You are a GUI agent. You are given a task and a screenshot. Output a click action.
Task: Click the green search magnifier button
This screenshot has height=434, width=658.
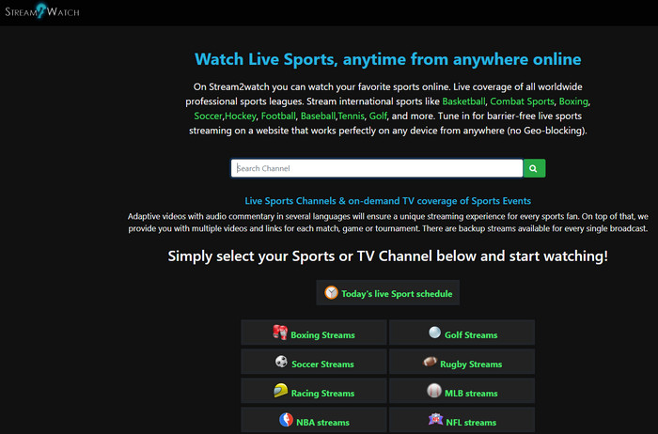click(x=534, y=168)
